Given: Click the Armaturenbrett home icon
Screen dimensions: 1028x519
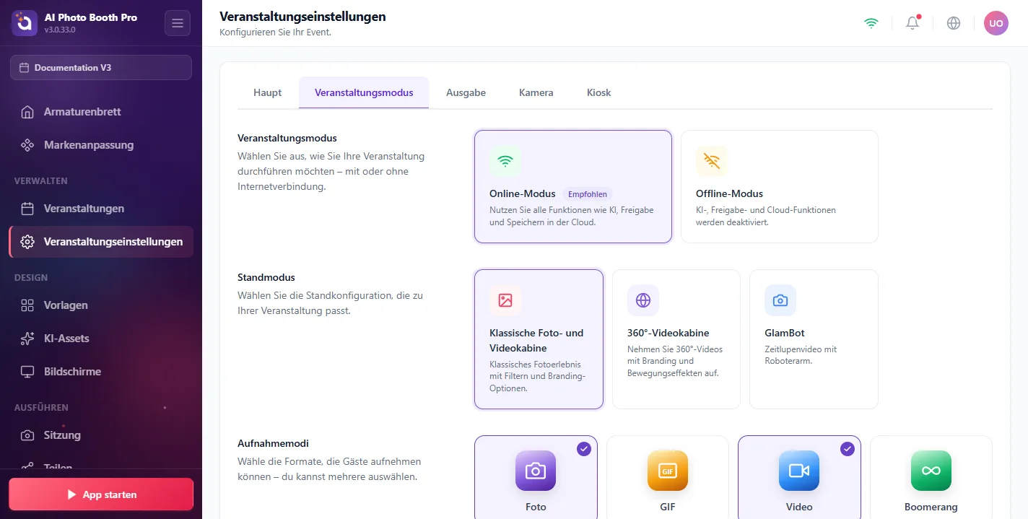Looking at the screenshot, I should (27, 112).
